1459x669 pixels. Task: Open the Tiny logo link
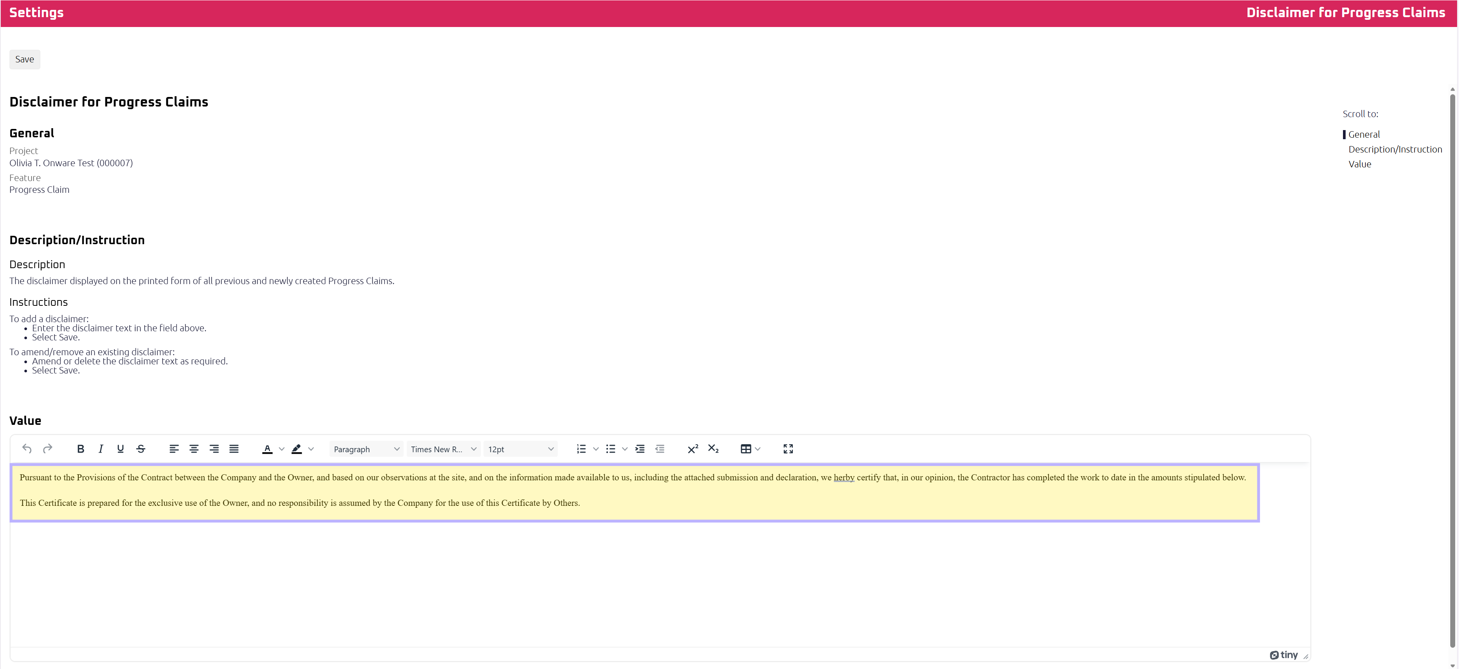pyautogui.click(x=1283, y=655)
